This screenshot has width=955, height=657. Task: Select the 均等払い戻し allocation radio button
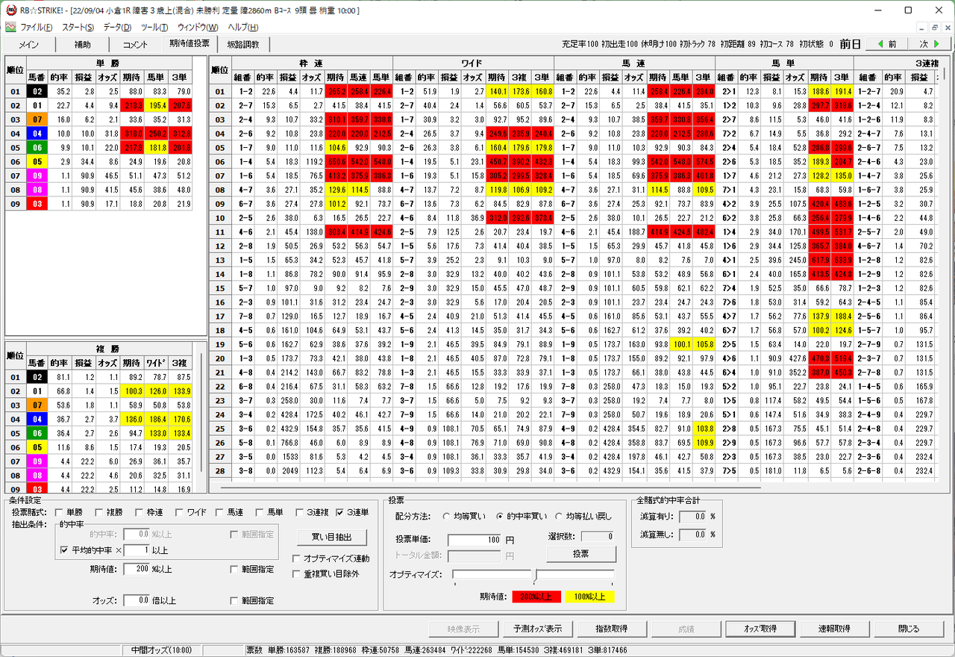click(x=559, y=516)
